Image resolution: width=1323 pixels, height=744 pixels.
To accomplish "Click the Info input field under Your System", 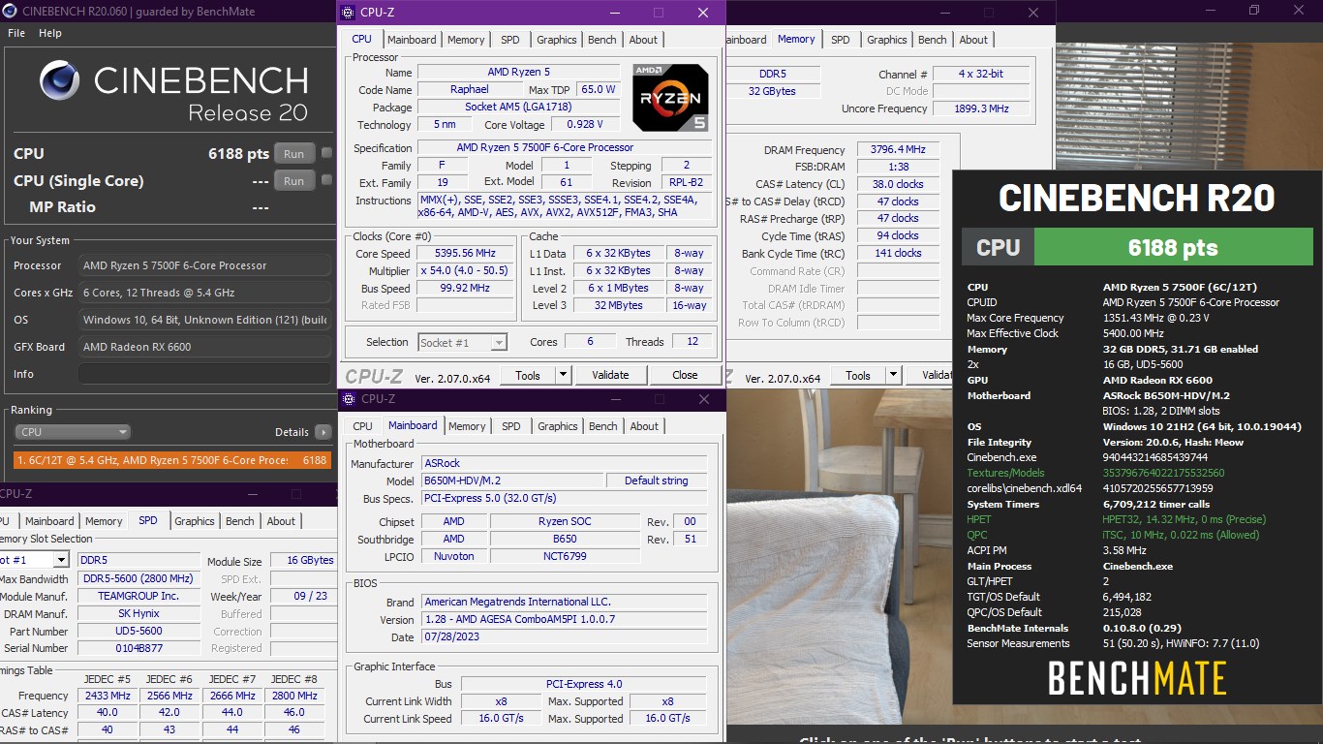I will (205, 374).
